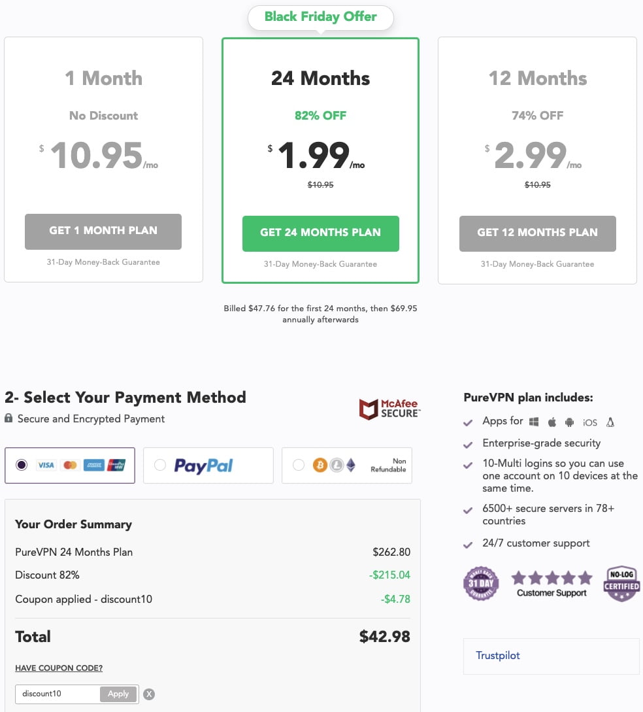Click the Android platform icon
Image resolution: width=643 pixels, height=712 pixels.
point(569,422)
